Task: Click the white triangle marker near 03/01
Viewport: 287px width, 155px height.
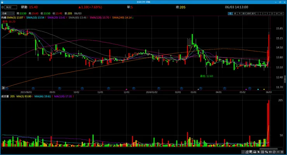Action: coord(198,89)
